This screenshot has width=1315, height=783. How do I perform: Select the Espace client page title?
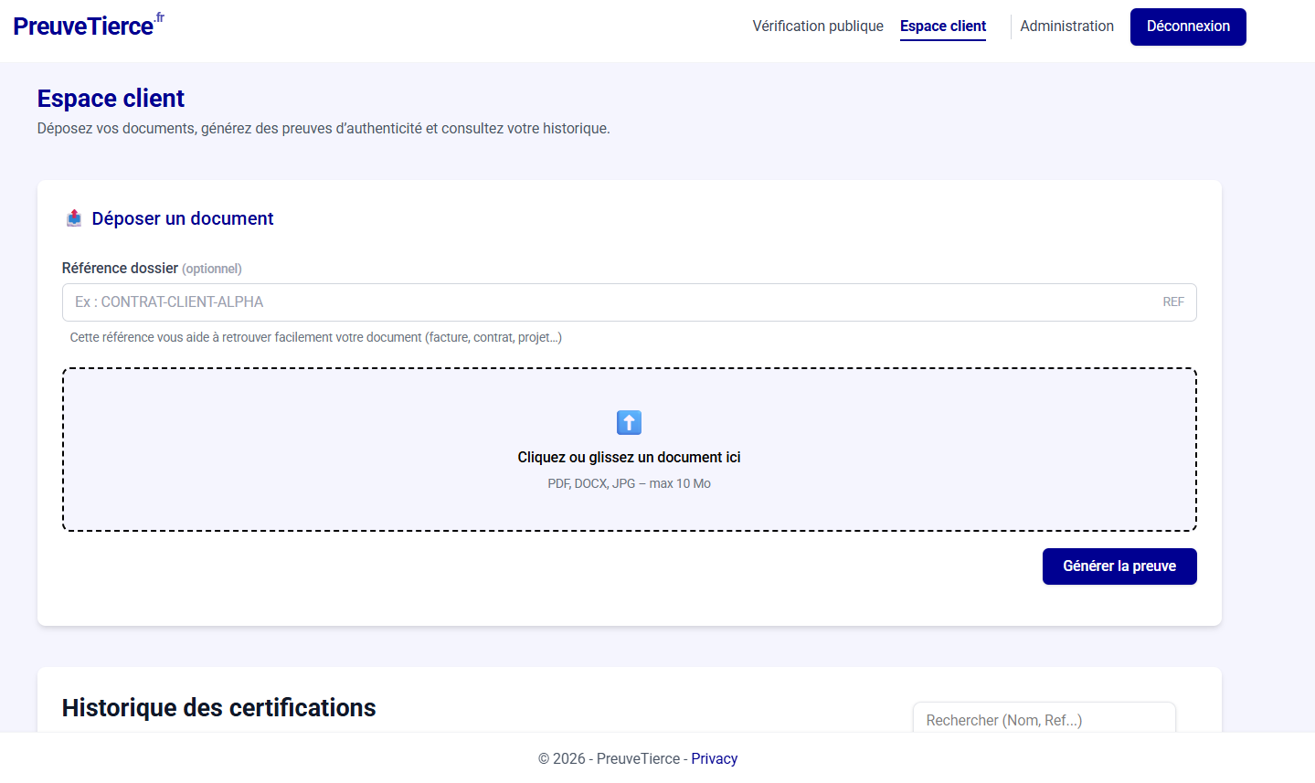[x=110, y=98]
